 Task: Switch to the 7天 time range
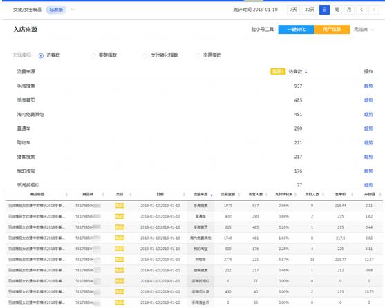293,10
